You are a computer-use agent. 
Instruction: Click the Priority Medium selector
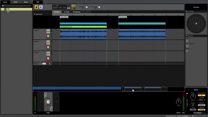tap(201, 110)
